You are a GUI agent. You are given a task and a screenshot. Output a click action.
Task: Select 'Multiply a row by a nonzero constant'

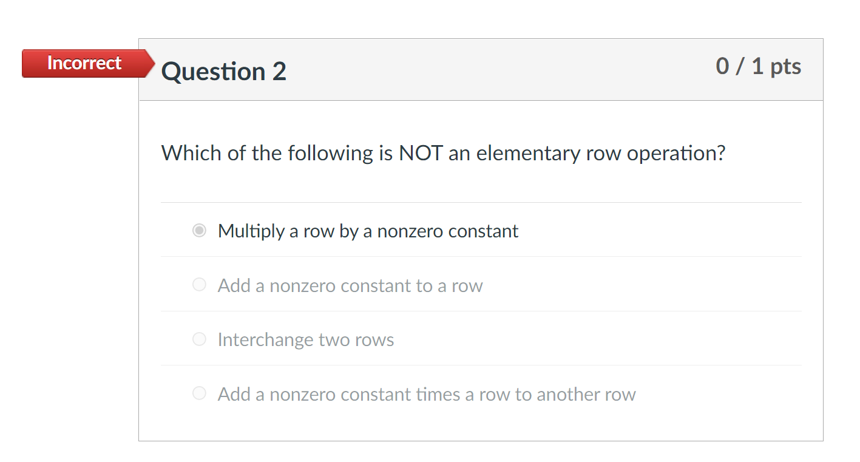tap(368, 231)
